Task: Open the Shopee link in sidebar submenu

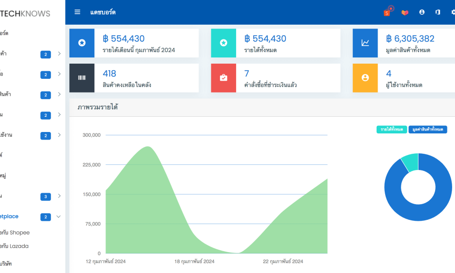Action: (x=15, y=233)
